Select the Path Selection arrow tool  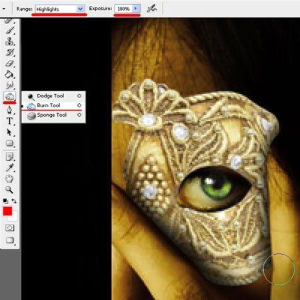point(9,132)
